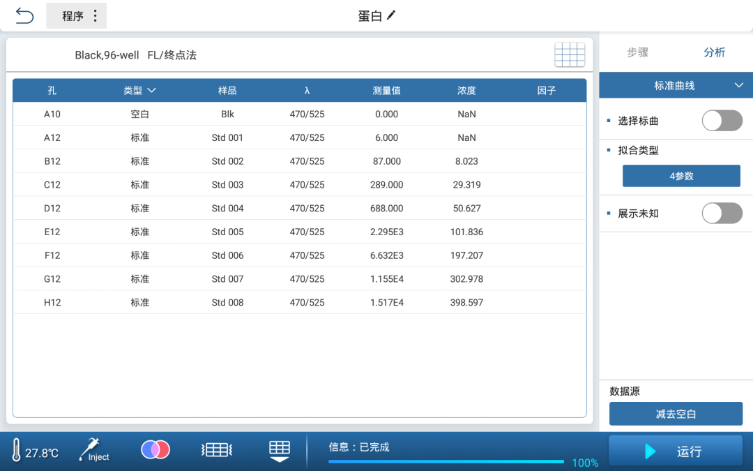The width and height of the screenshot is (753, 471).
Task: Click the Blk sample cell
Action: (x=227, y=114)
